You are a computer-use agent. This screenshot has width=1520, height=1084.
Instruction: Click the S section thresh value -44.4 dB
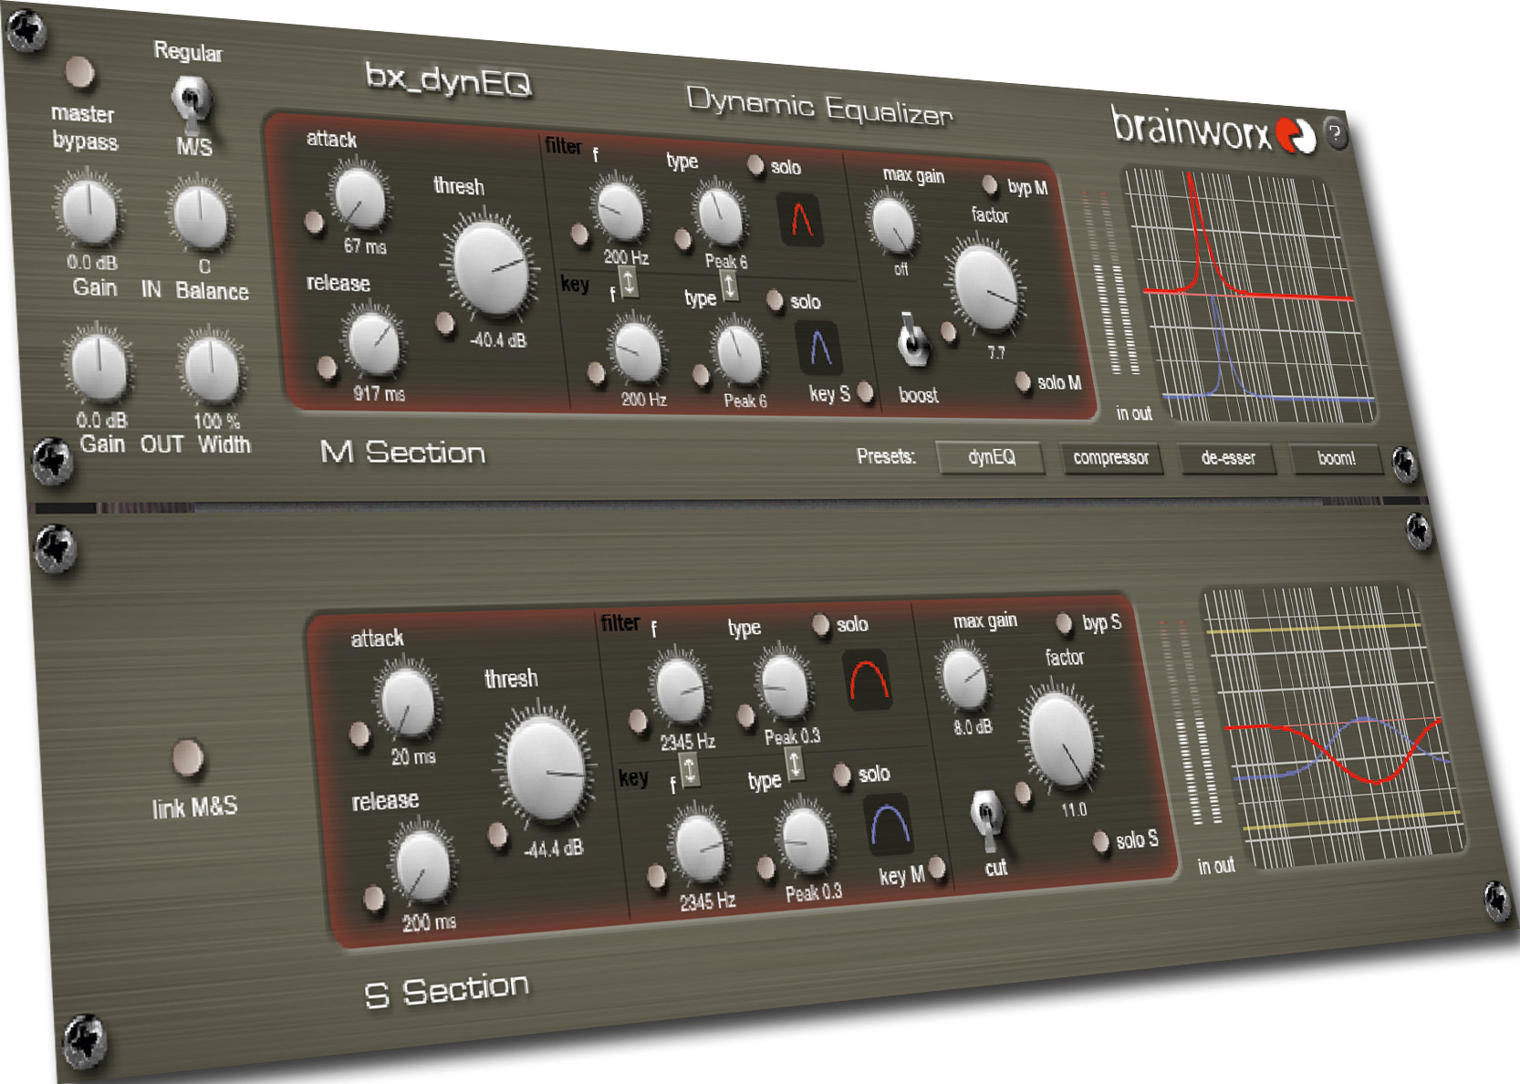(554, 849)
